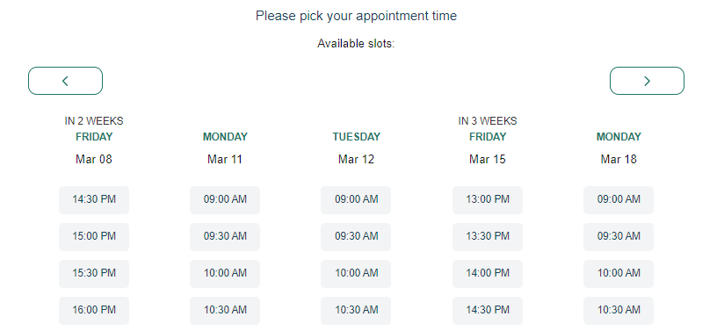Select 14:30 PM slot on Friday Mar 08
The image size is (717, 331).
point(94,200)
